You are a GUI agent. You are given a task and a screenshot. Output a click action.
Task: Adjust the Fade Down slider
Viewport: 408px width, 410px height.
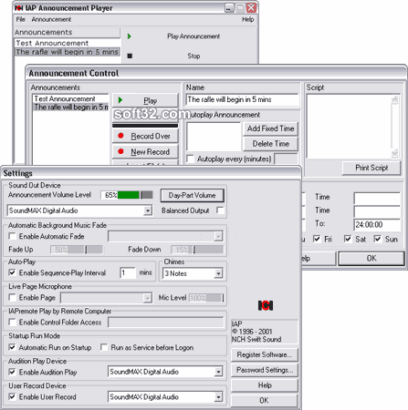point(197,250)
